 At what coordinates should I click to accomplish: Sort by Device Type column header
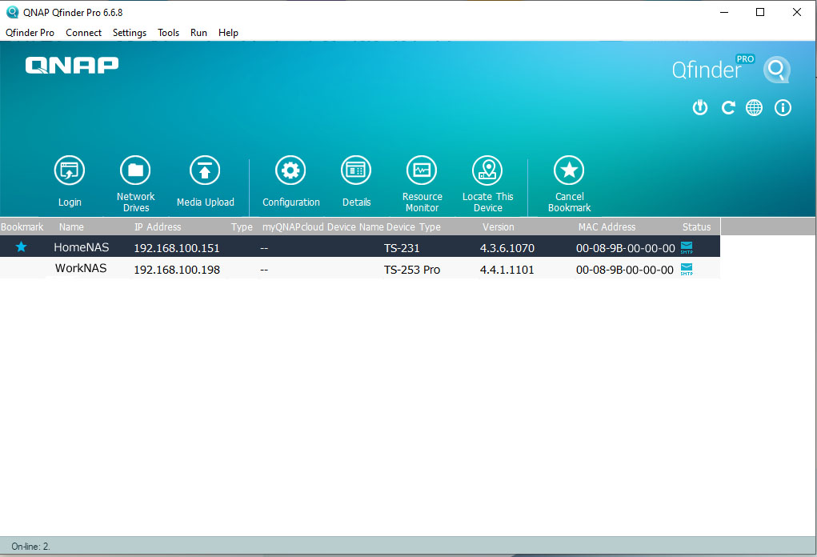point(413,227)
